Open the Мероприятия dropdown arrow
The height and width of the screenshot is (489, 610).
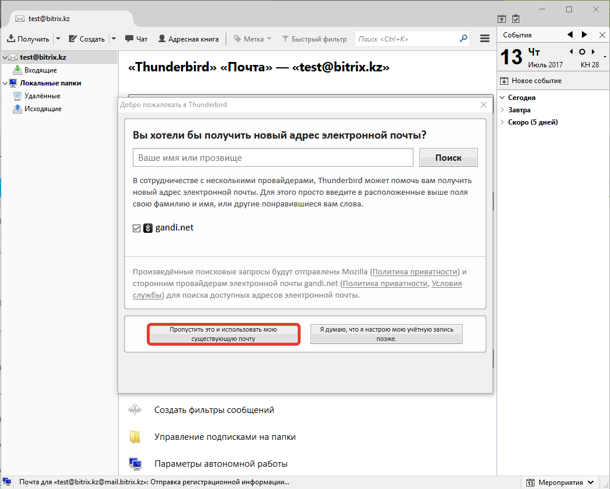coord(591,483)
